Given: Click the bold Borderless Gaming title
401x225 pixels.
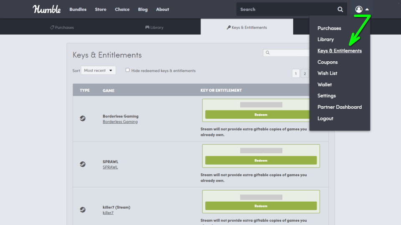Looking at the screenshot, I should point(120,116).
